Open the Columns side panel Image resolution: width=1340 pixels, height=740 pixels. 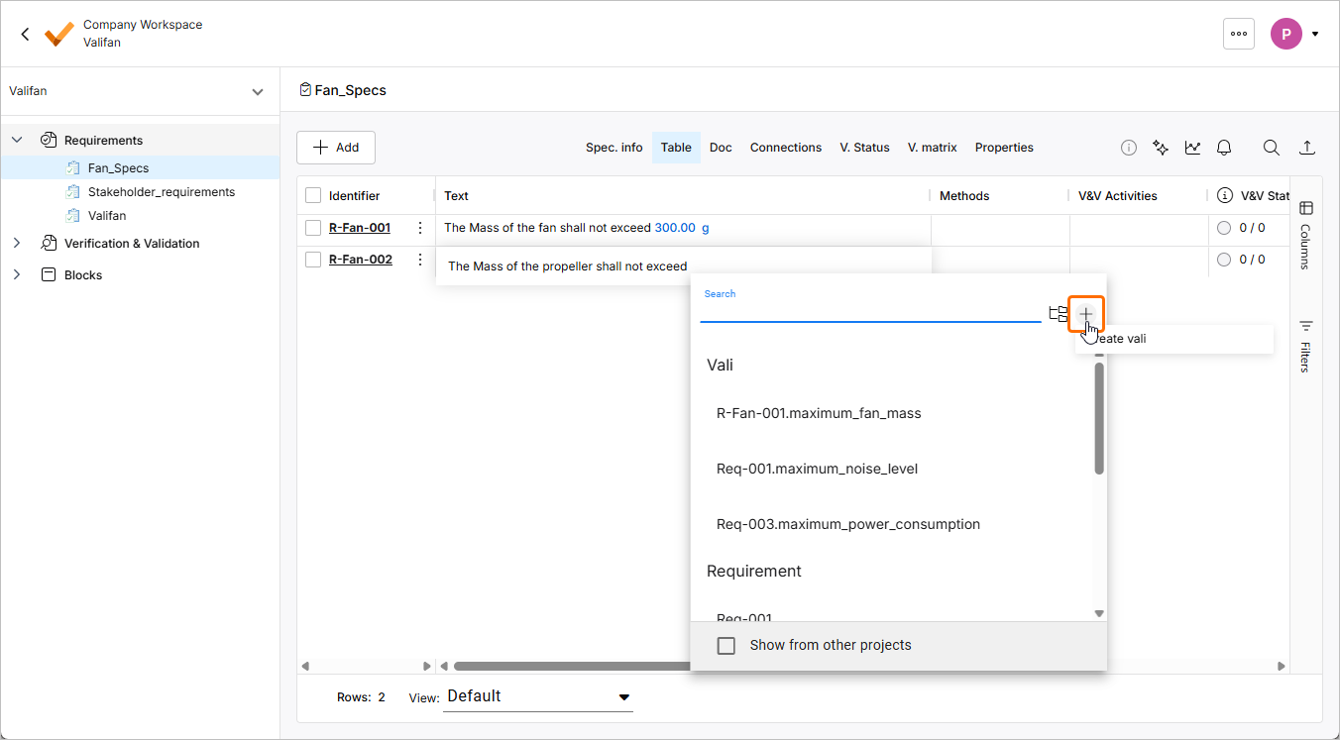tap(1305, 235)
